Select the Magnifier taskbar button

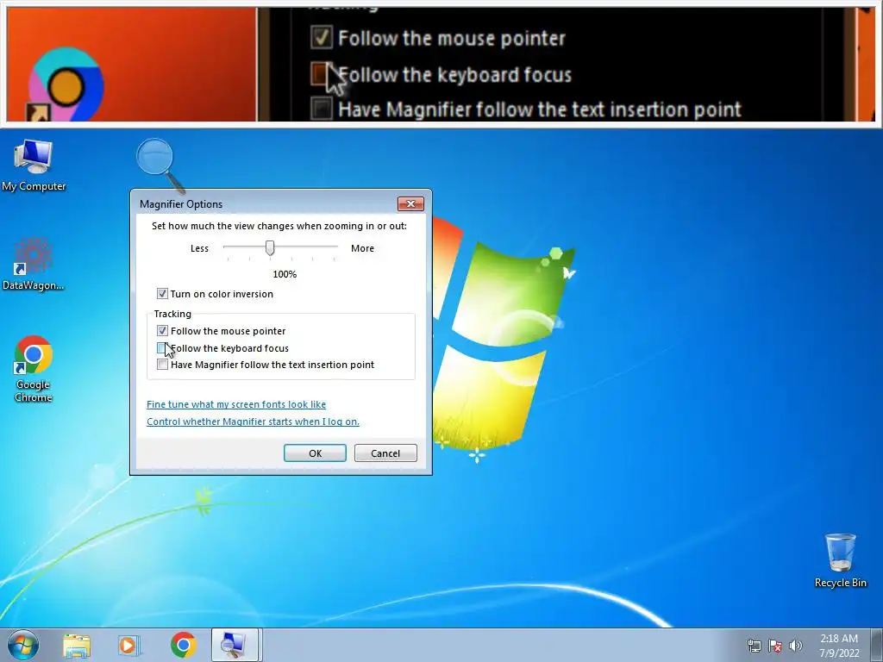(235, 645)
